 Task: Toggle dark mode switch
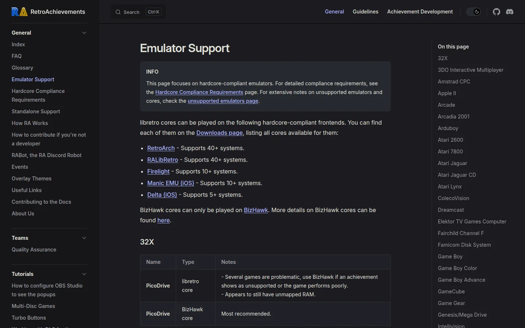pyautogui.click(x=474, y=12)
